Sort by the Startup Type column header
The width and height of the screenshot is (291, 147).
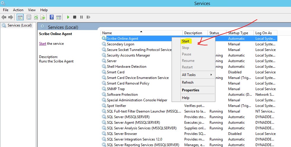tap(240, 33)
